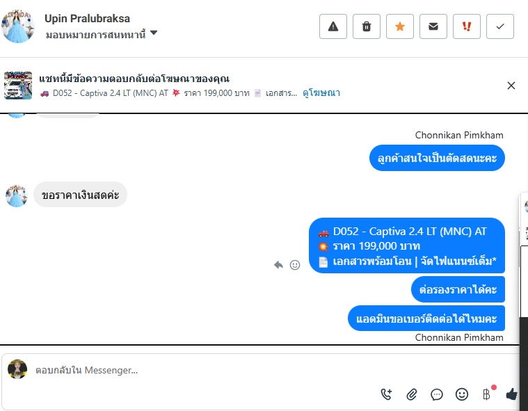
Task: Click the trash bin icon
Action: coord(367,26)
